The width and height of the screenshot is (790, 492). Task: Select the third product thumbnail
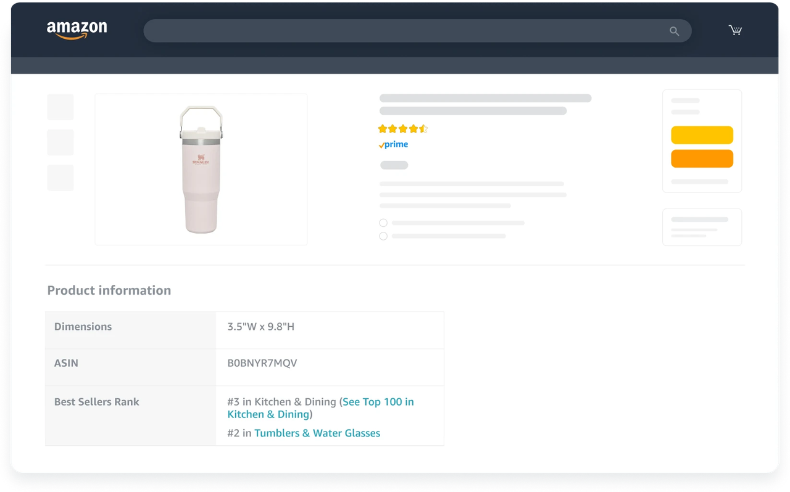click(x=60, y=178)
